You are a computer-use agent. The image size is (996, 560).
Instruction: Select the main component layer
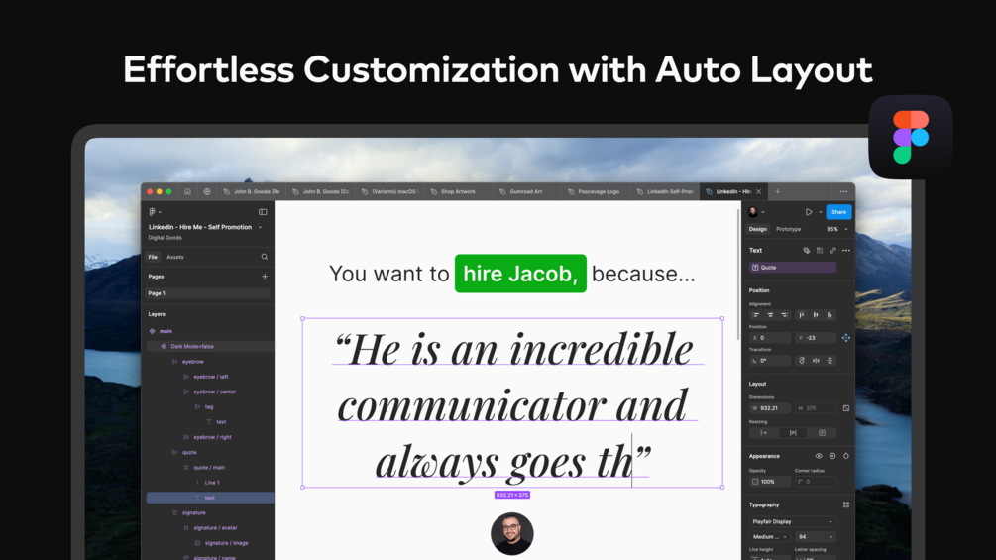[166, 331]
